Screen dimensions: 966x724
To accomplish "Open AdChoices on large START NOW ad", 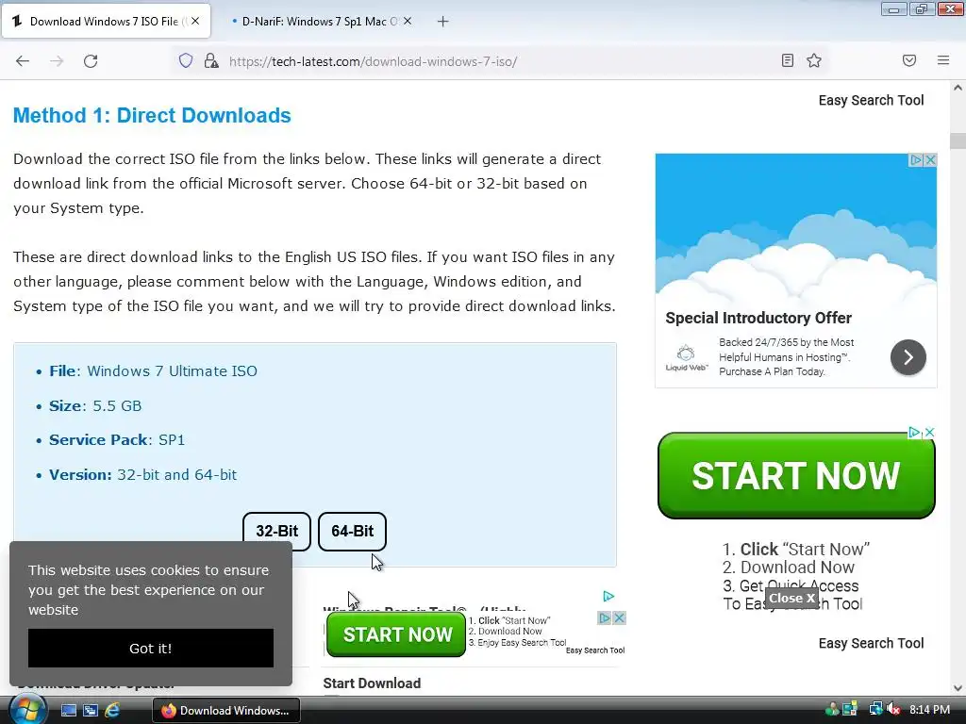I will [x=915, y=432].
